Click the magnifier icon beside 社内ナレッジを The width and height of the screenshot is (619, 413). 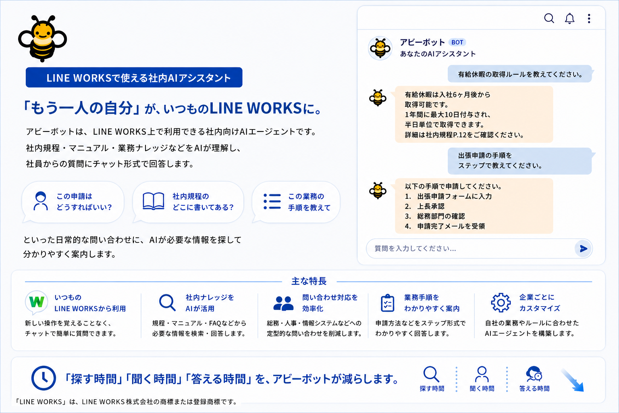tap(167, 302)
